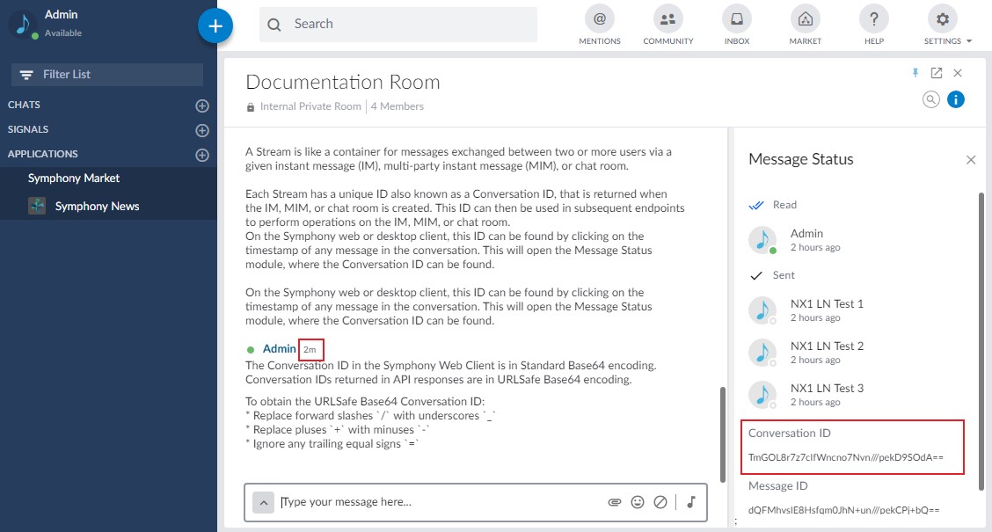
Task: Select Symphony News application
Action: coord(97,207)
